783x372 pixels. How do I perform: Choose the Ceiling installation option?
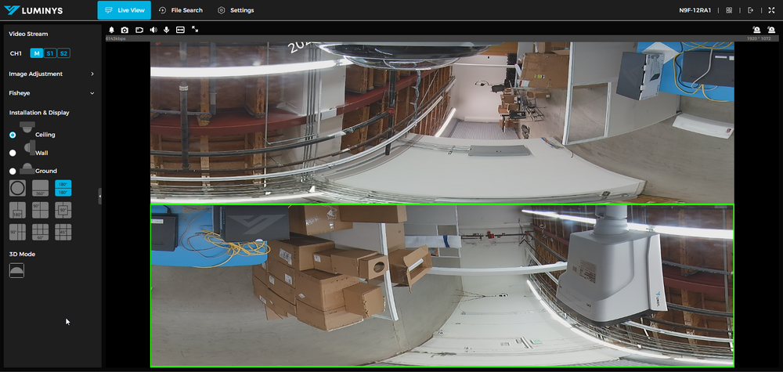click(13, 135)
